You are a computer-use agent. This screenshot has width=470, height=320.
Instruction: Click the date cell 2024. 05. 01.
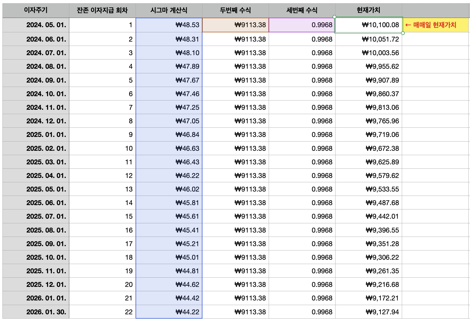coord(36,25)
